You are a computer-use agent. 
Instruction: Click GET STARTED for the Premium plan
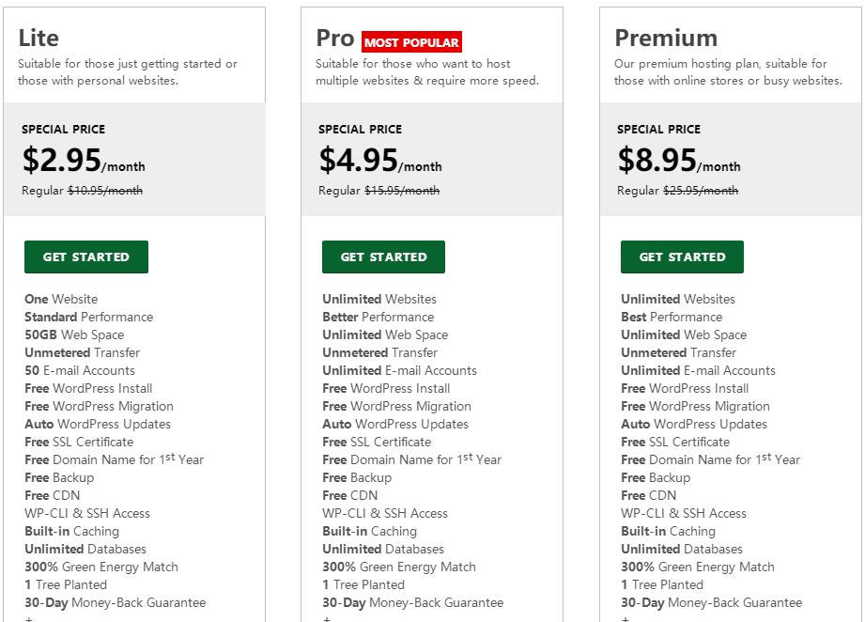(682, 257)
